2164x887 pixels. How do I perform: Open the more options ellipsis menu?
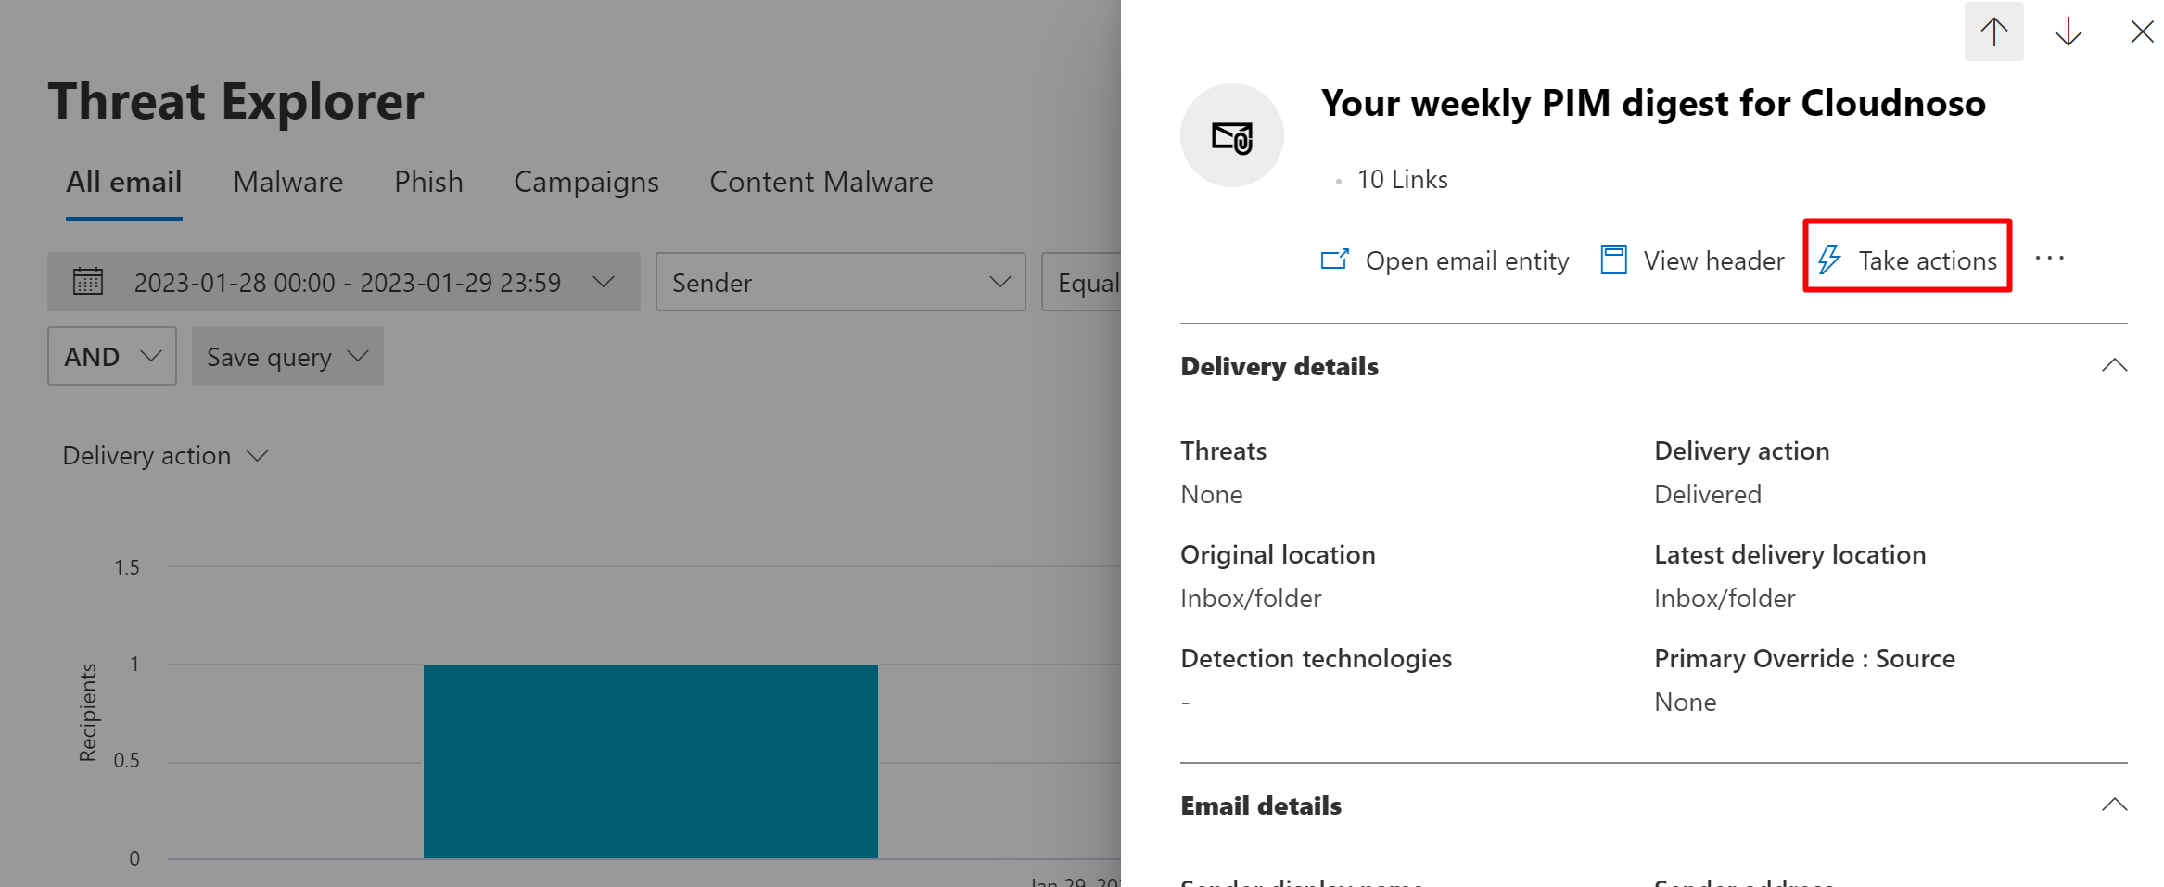(x=2049, y=259)
